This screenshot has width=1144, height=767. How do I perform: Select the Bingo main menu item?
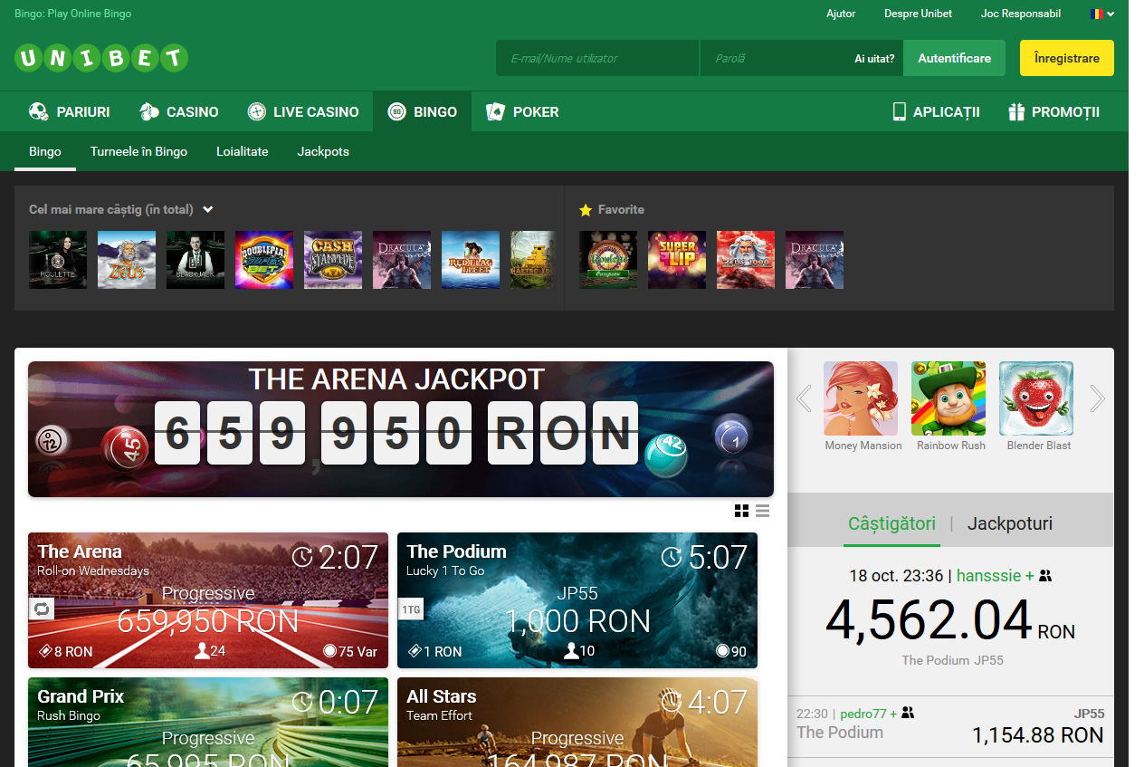coord(423,112)
